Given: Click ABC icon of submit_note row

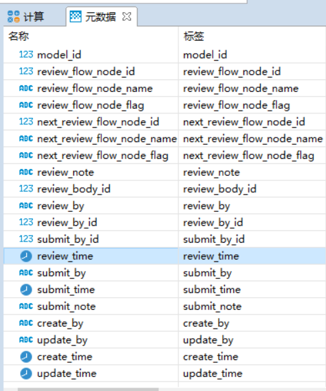Looking at the screenshot, I should [x=26, y=306].
